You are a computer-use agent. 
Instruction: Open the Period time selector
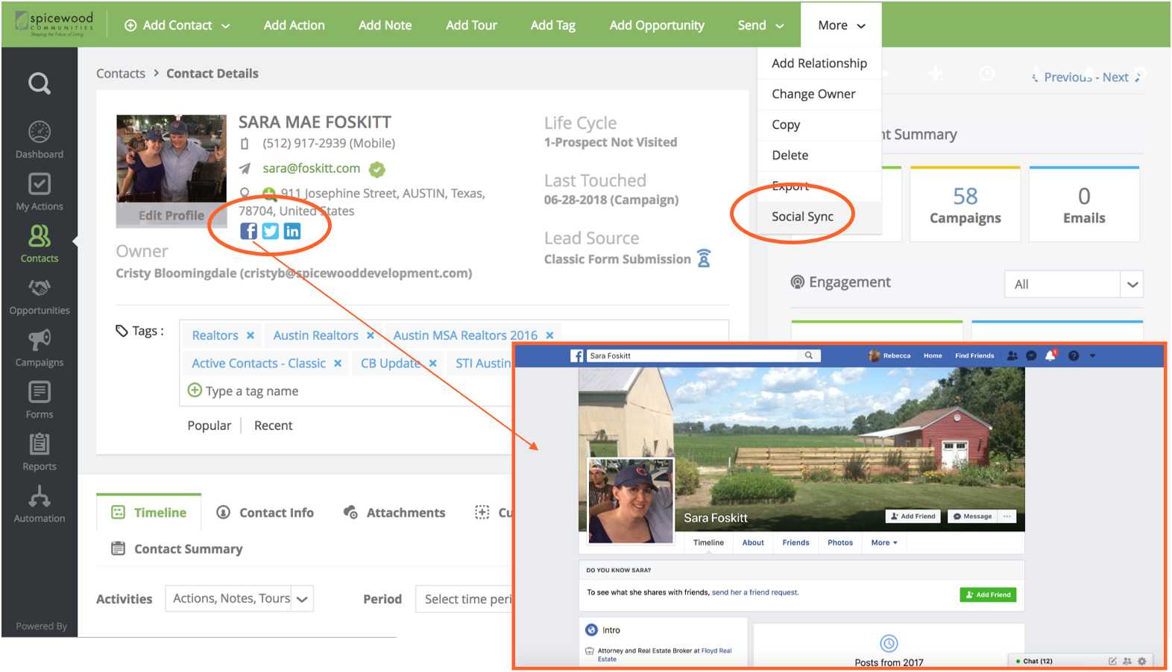[464, 599]
